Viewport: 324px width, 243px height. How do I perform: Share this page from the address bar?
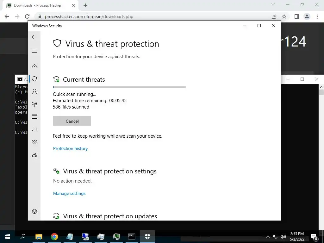(274, 16)
